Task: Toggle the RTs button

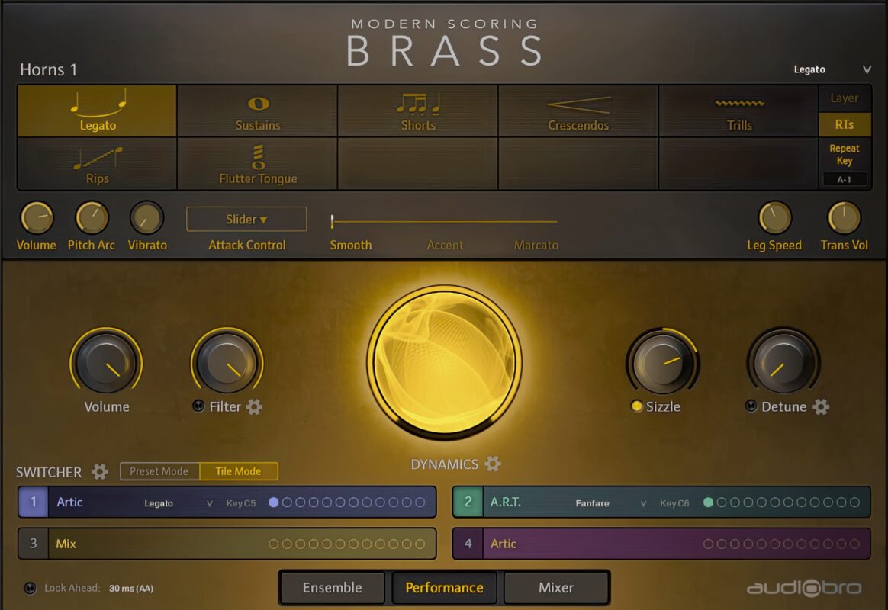Action: click(844, 124)
